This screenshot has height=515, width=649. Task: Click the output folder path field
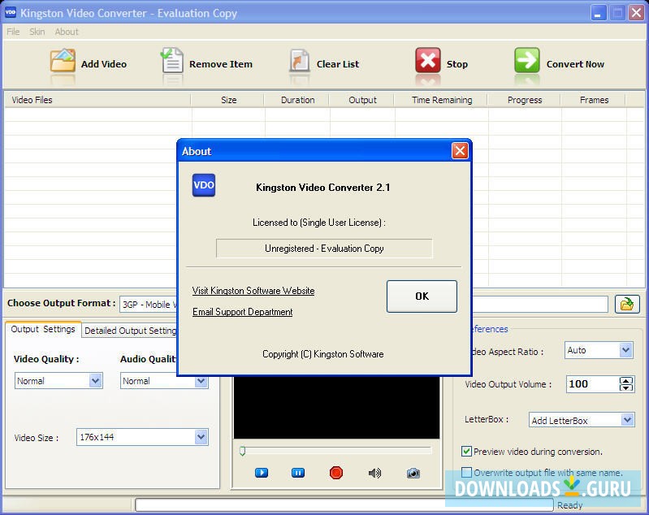tap(540, 305)
